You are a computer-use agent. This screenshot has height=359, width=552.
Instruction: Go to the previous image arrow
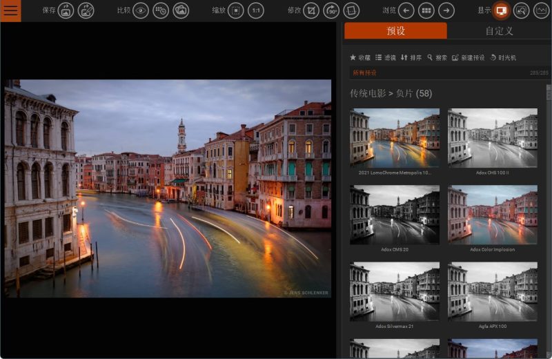[406, 10]
